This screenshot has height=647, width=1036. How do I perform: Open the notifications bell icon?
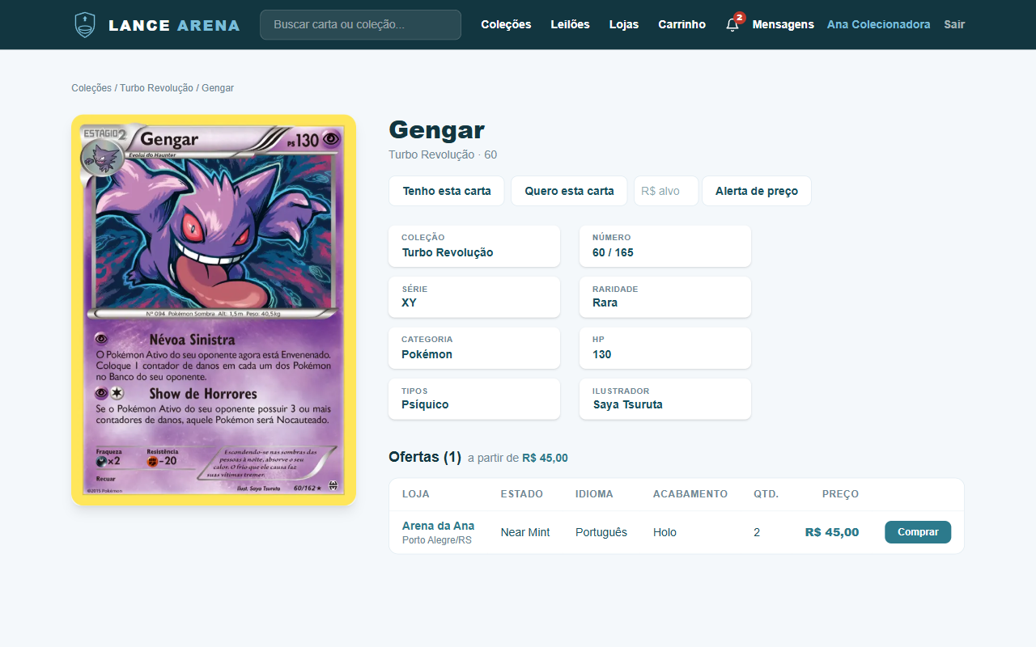coord(732,25)
